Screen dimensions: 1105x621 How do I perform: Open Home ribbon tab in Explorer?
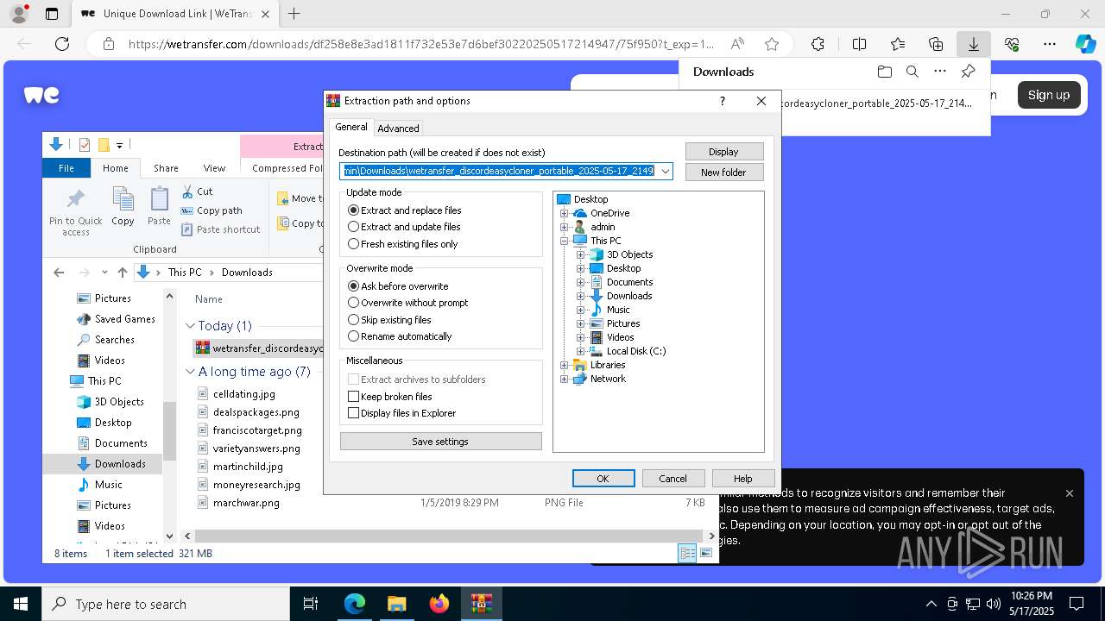tap(116, 168)
